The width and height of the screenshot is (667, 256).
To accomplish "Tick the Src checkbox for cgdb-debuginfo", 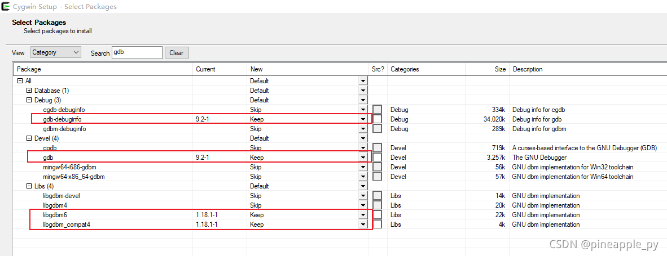I will (x=378, y=109).
